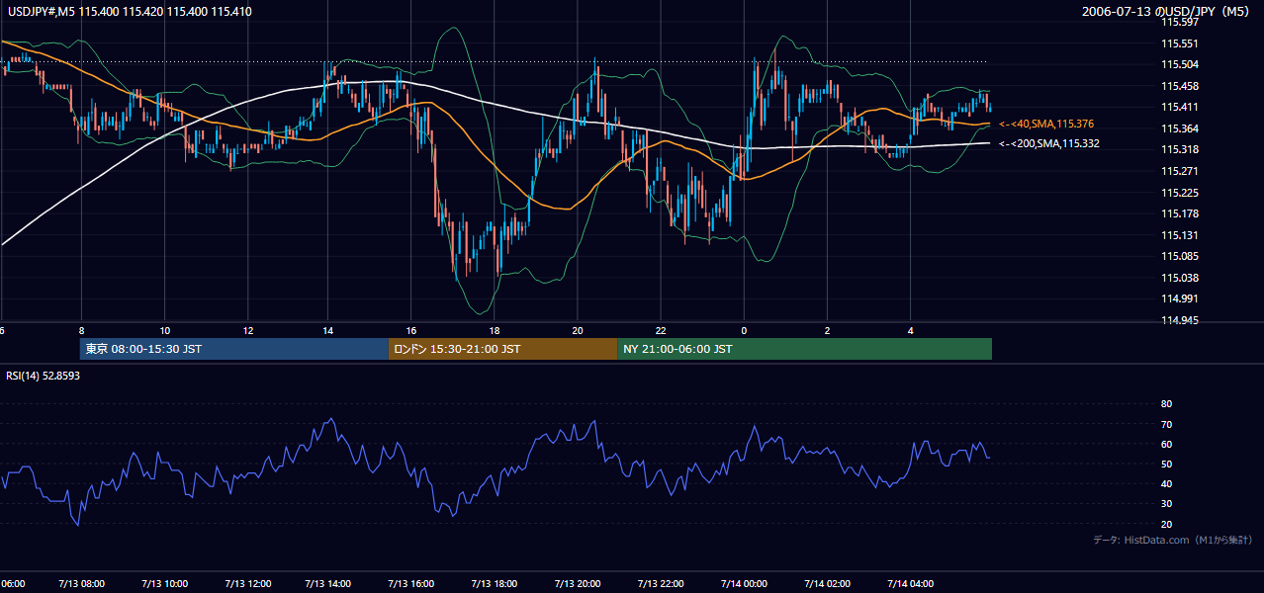Click price axis value 114.945

1179,320
